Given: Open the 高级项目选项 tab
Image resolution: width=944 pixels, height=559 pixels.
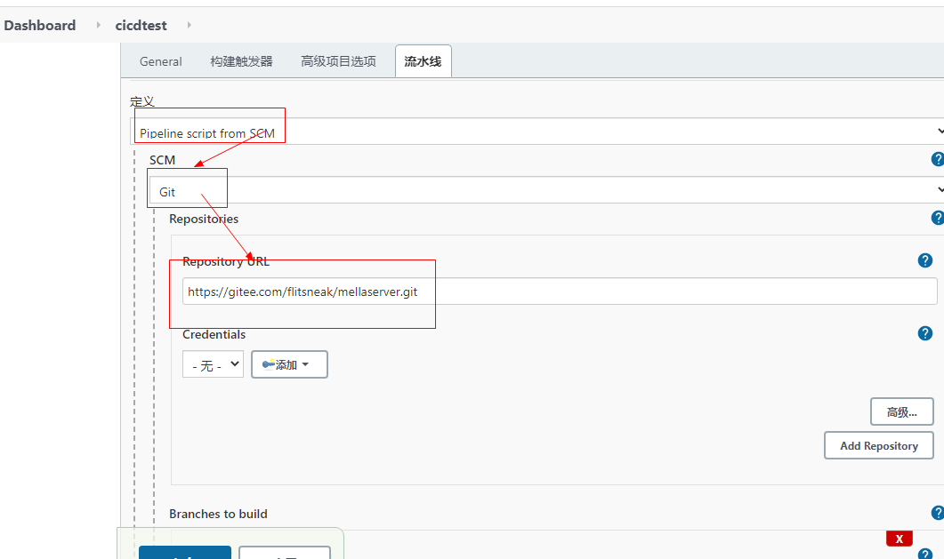Looking at the screenshot, I should coord(338,61).
